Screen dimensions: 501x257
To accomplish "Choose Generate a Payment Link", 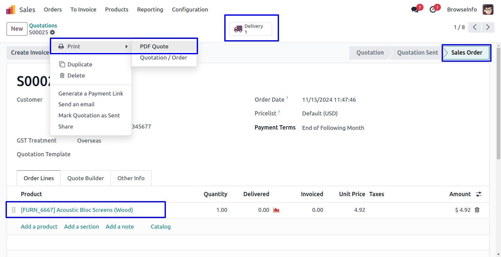I will coord(91,94).
